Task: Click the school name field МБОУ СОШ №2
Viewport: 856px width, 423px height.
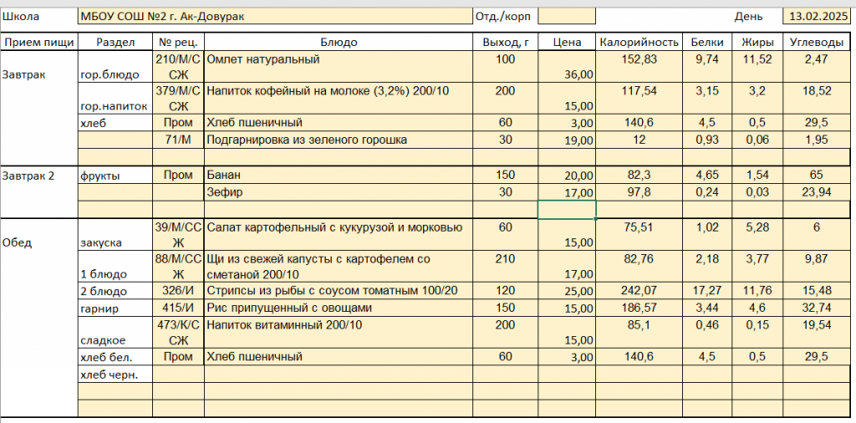Action: click(x=274, y=16)
